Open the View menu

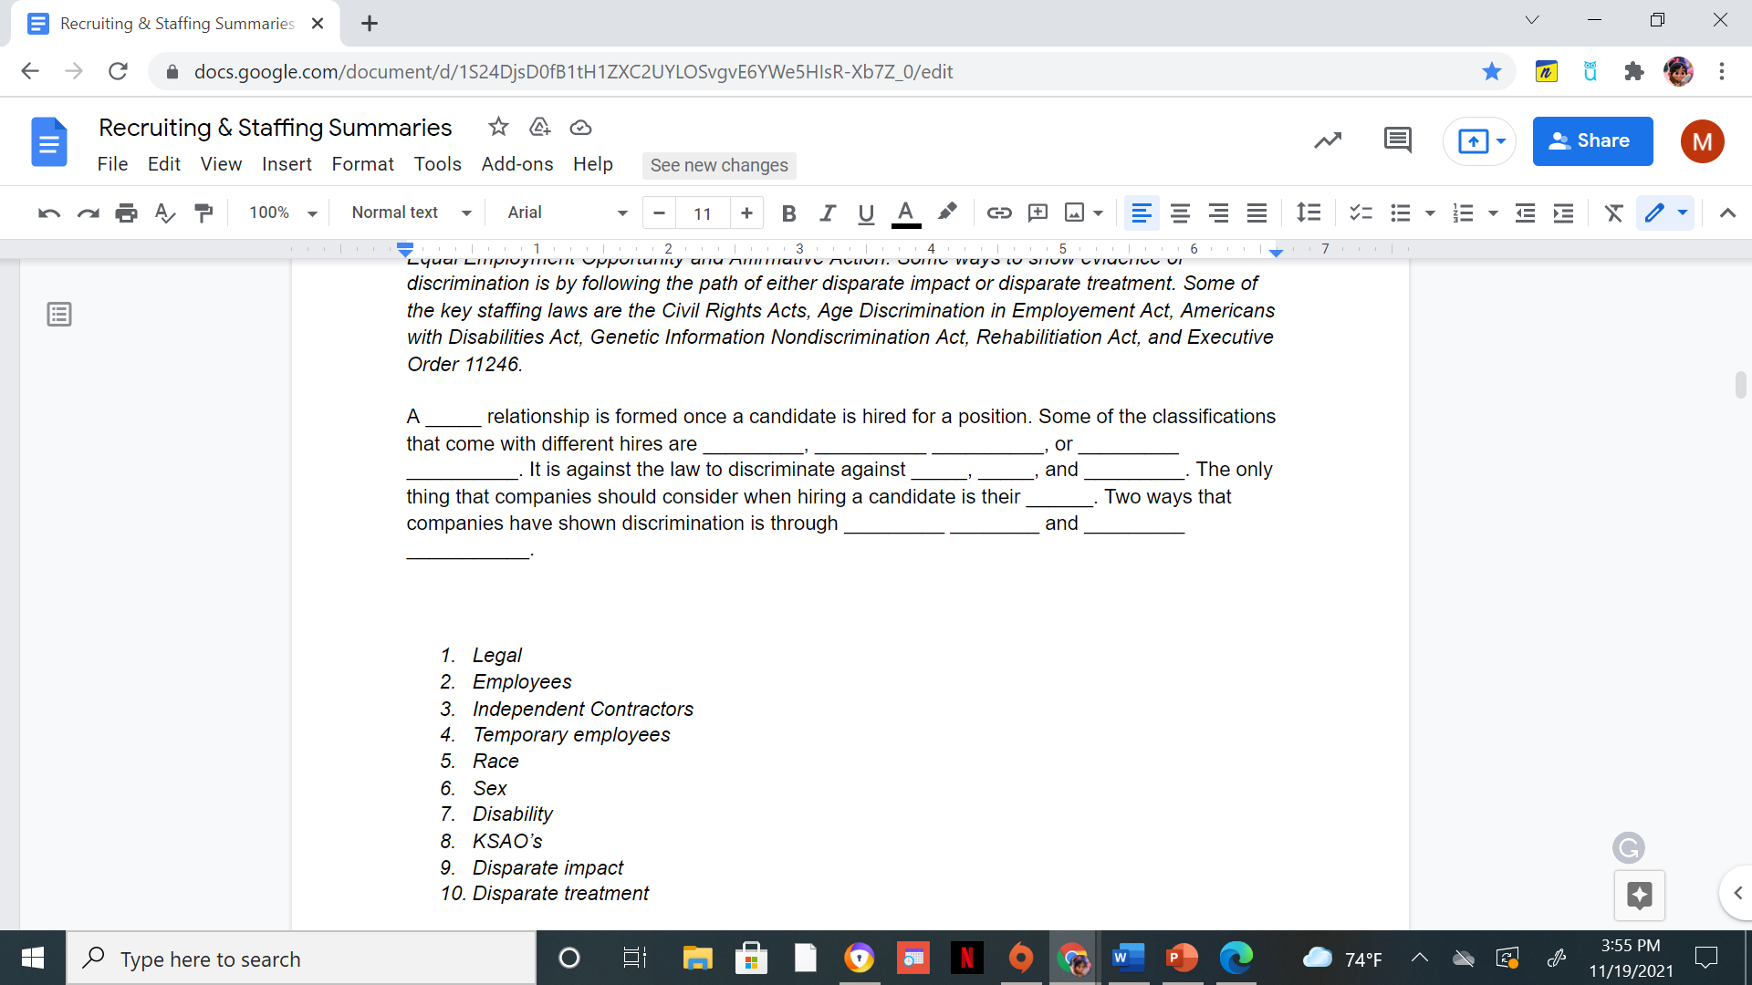point(221,164)
